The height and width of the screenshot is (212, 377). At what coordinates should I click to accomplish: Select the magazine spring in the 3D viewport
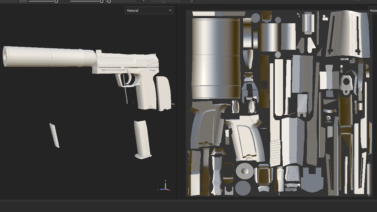[x=54, y=135]
